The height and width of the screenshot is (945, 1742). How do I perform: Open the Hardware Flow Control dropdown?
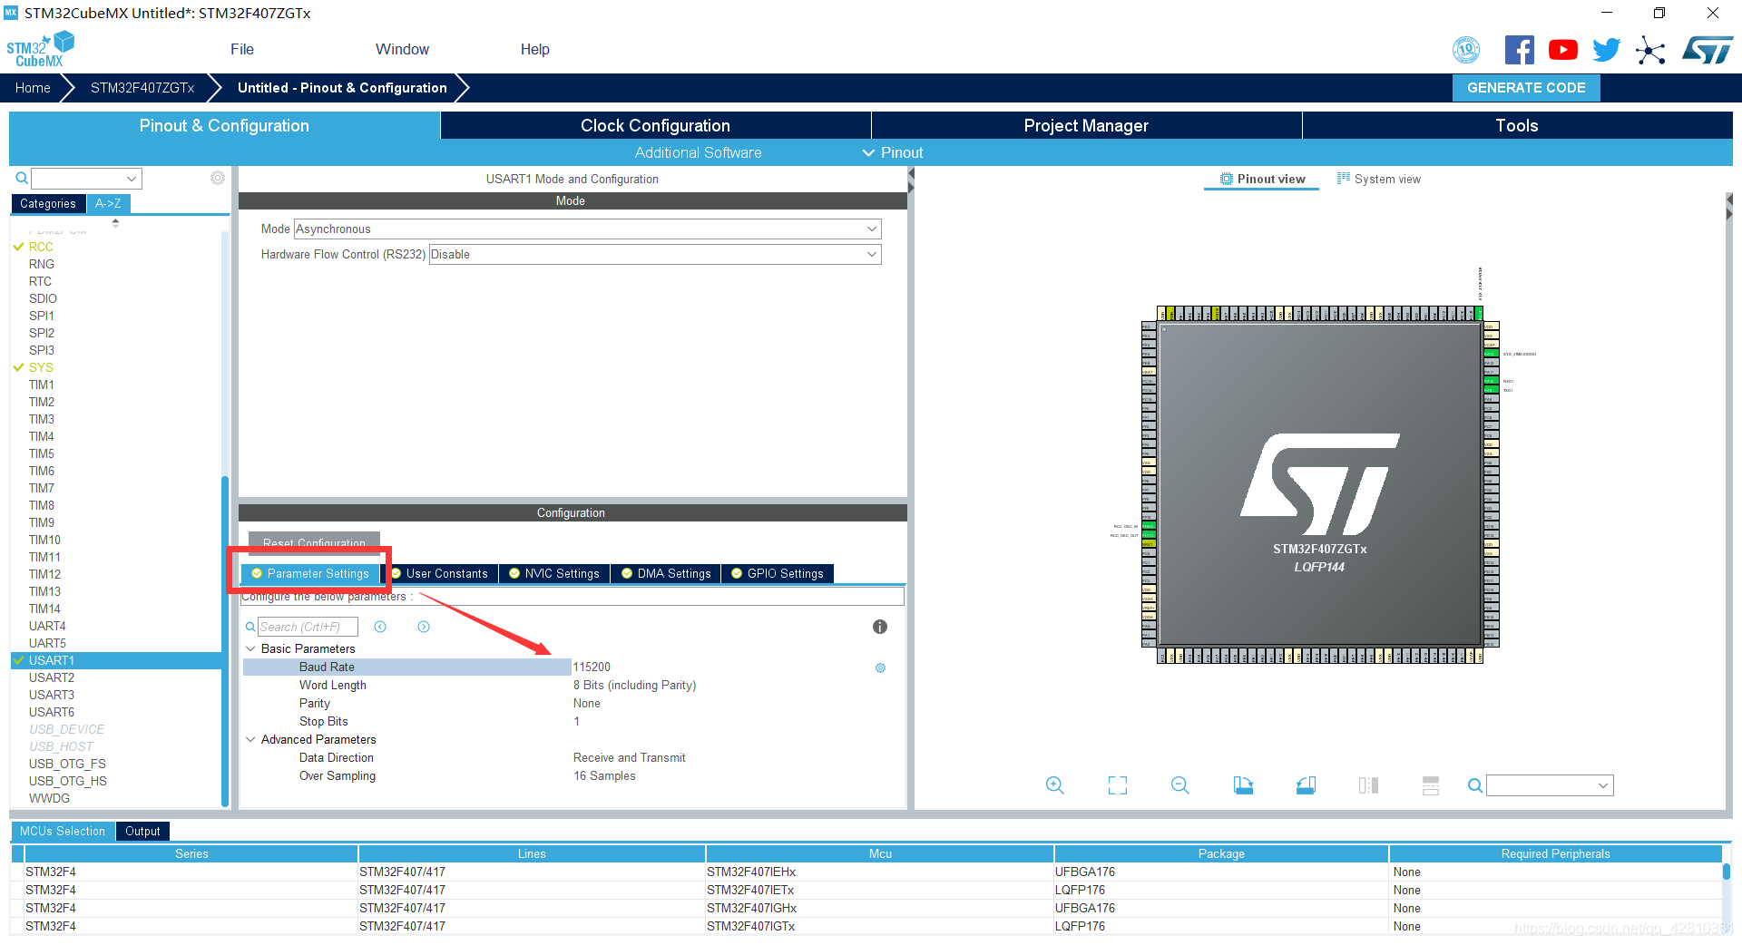(655, 255)
